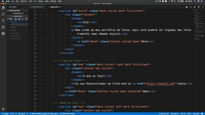Click the Split Editor icon
Screen dimensions: 205x115
pyautogui.click(x=199, y=7)
